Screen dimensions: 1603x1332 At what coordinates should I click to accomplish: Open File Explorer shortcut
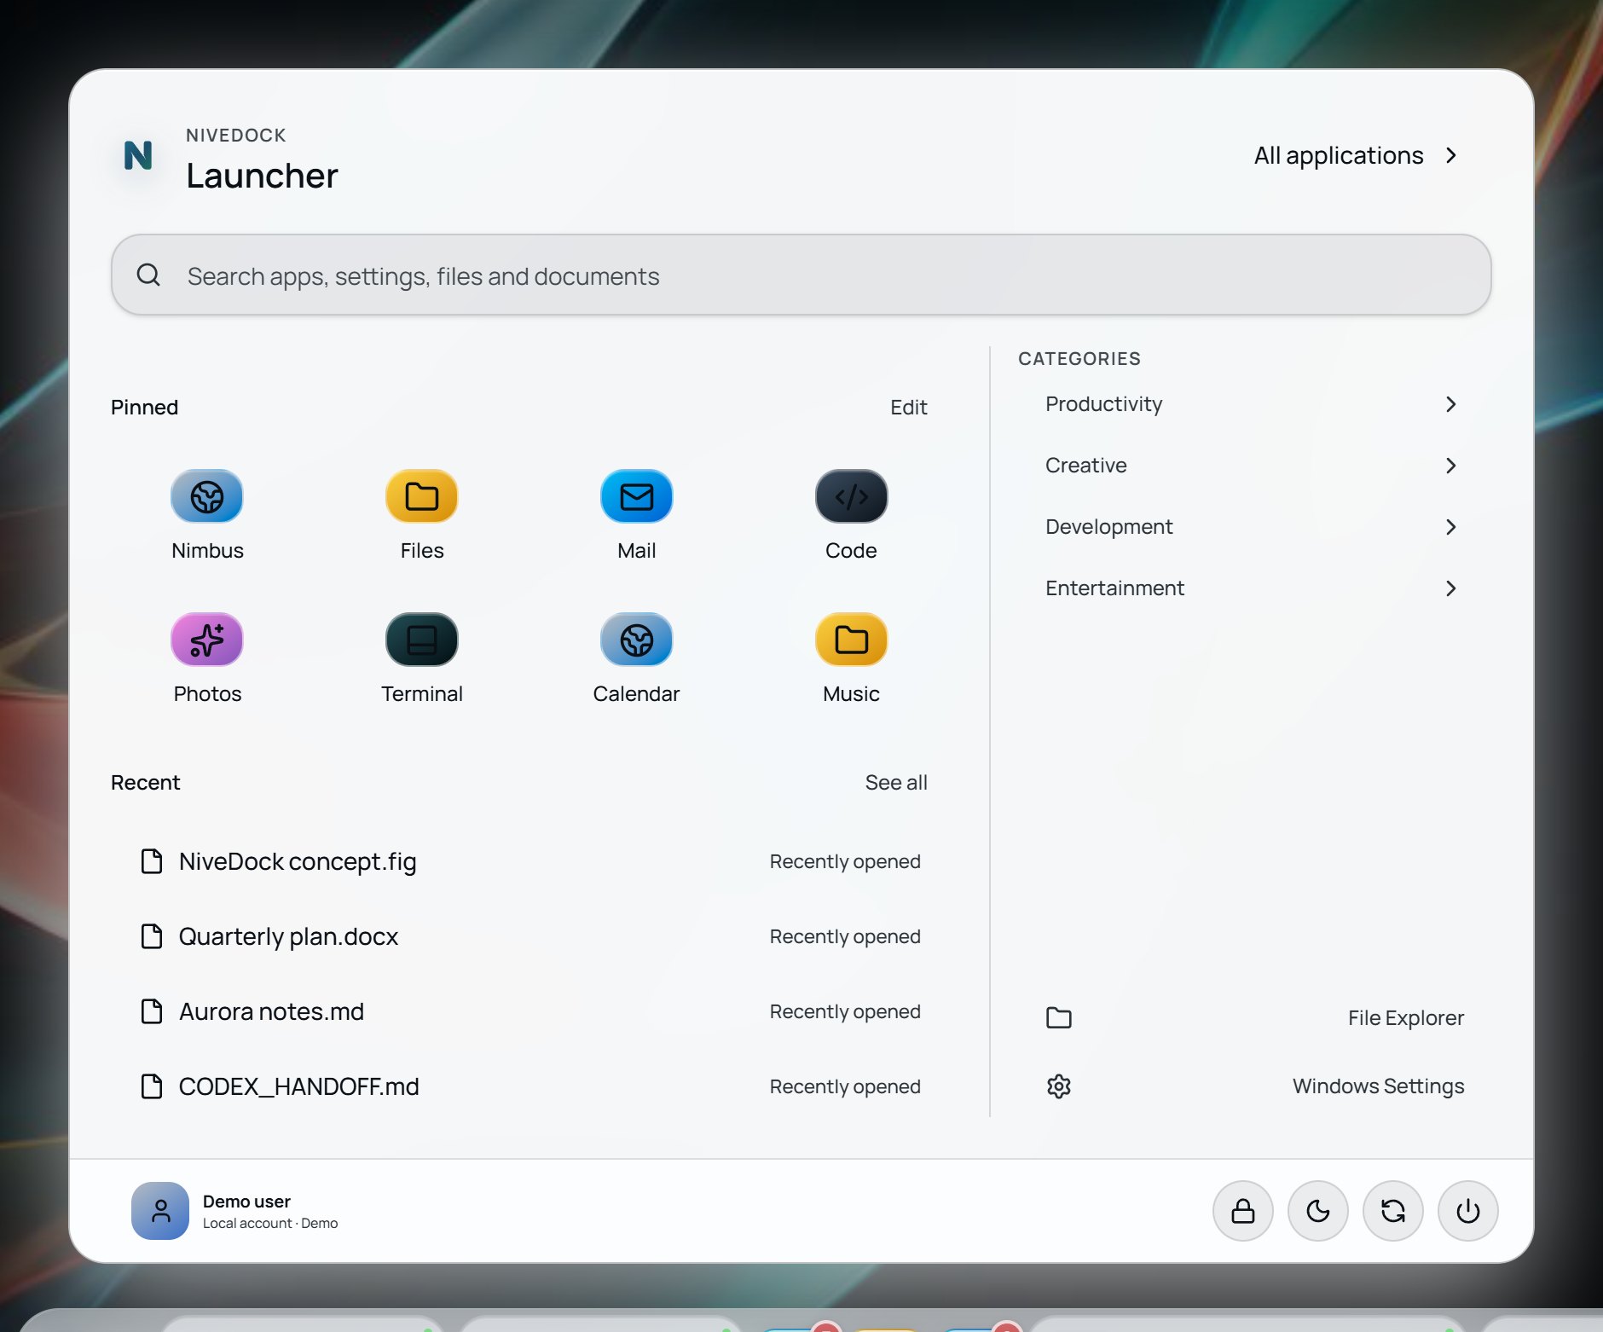pyautogui.click(x=1255, y=1018)
